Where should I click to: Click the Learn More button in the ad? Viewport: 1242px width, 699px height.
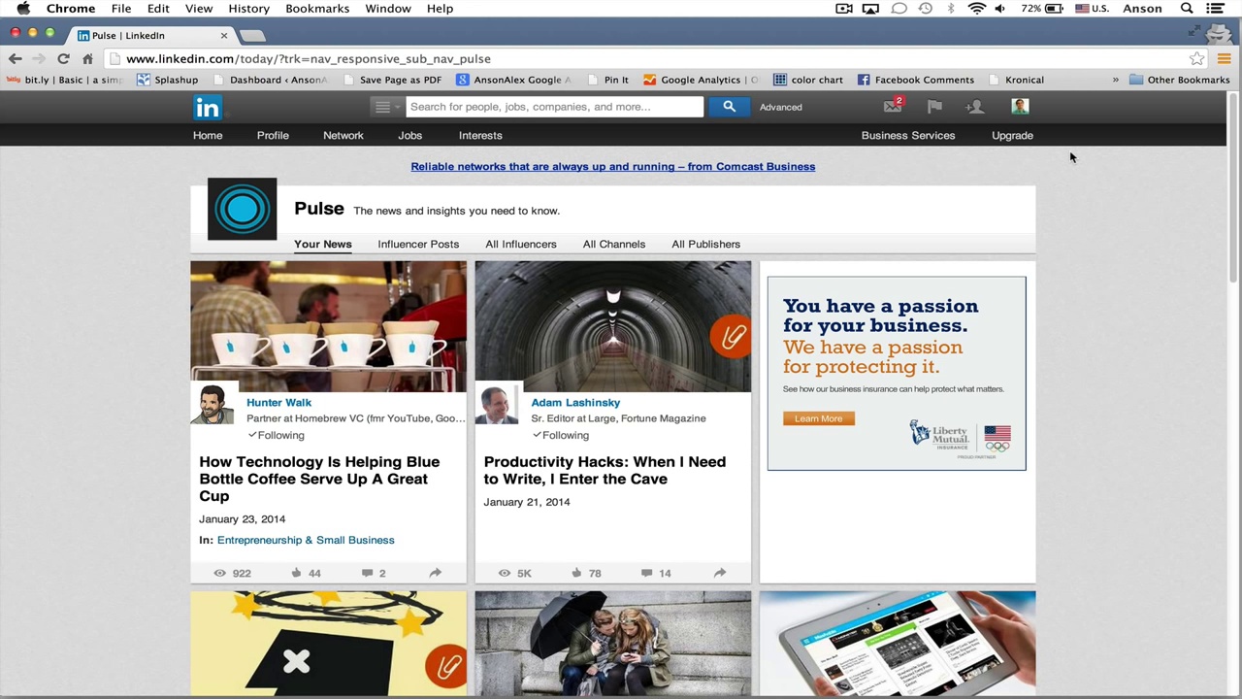819,418
